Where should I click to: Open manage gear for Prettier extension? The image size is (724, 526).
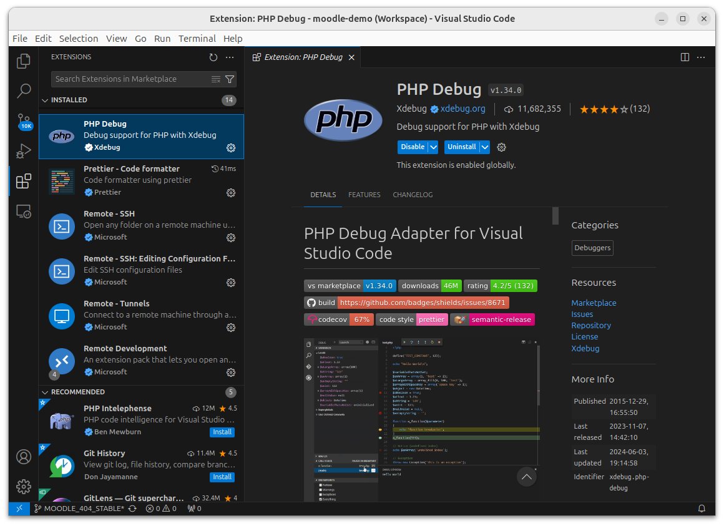click(231, 193)
